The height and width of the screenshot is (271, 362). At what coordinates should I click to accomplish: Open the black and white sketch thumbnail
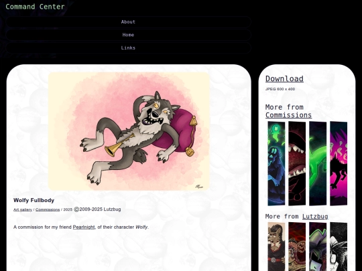tap(339, 246)
